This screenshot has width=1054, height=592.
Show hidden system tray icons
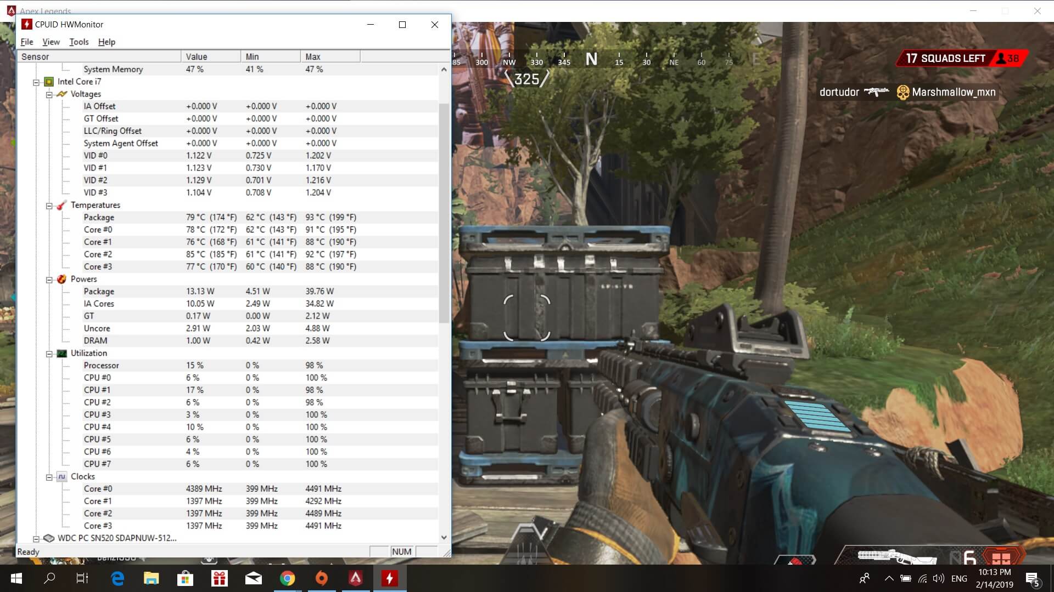(889, 578)
